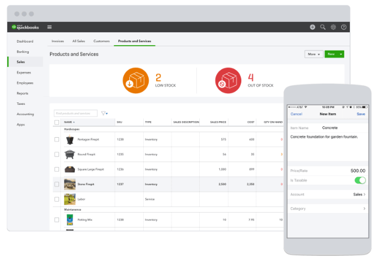376x262 pixels.
Task: Toggle the Is Taxable switch on phone
Action: [360, 180]
